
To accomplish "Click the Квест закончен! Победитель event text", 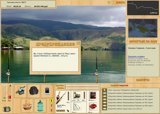I will pyautogui.click(x=123, y=90).
